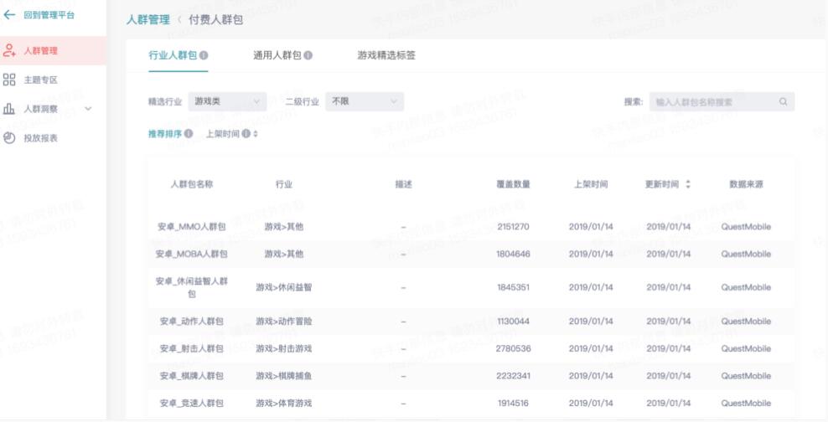Click industry cell 游戏>棋牌捕鱼

click(283, 376)
